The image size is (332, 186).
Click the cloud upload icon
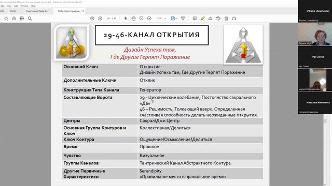(x=14, y=19)
